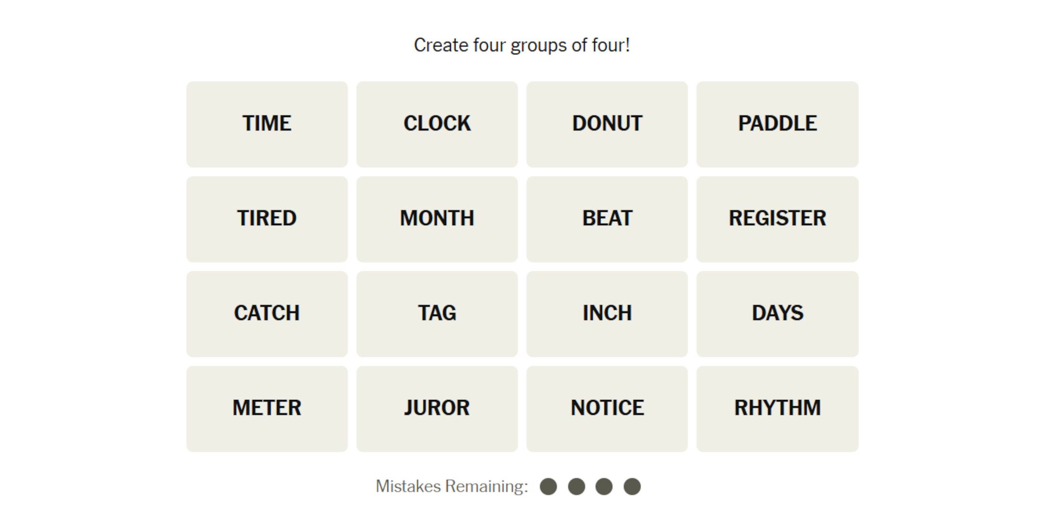Choose the DONUT word card

pos(607,124)
